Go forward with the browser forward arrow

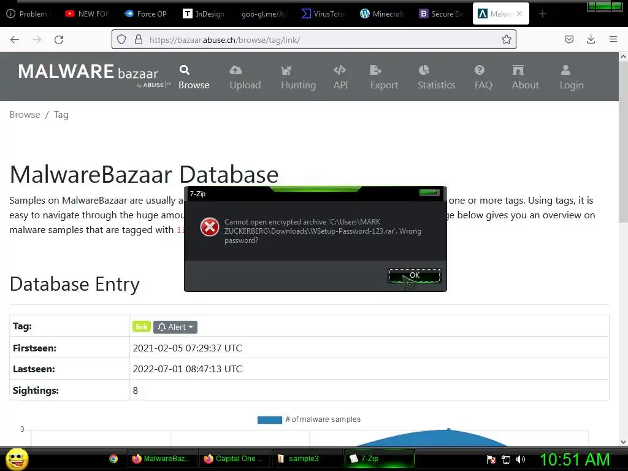(x=37, y=40)
